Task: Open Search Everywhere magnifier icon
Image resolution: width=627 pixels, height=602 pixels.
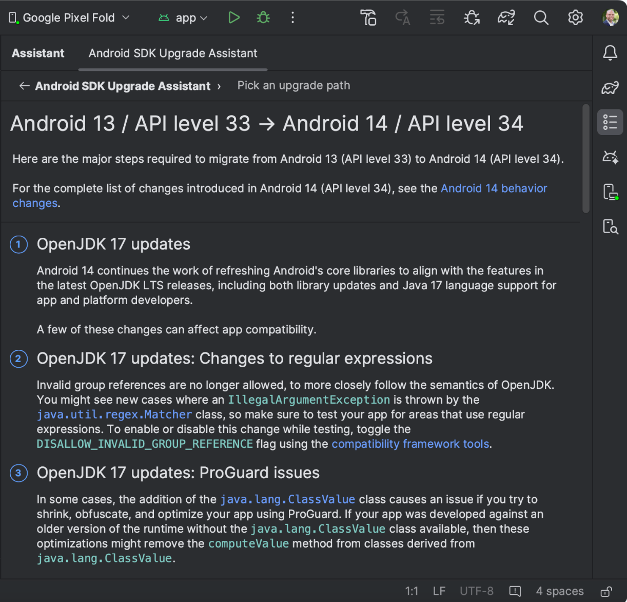Action: [541, 17]
